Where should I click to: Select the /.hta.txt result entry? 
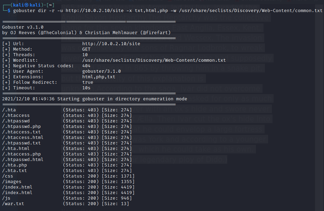pyautogui.click(x=15, y=171)
